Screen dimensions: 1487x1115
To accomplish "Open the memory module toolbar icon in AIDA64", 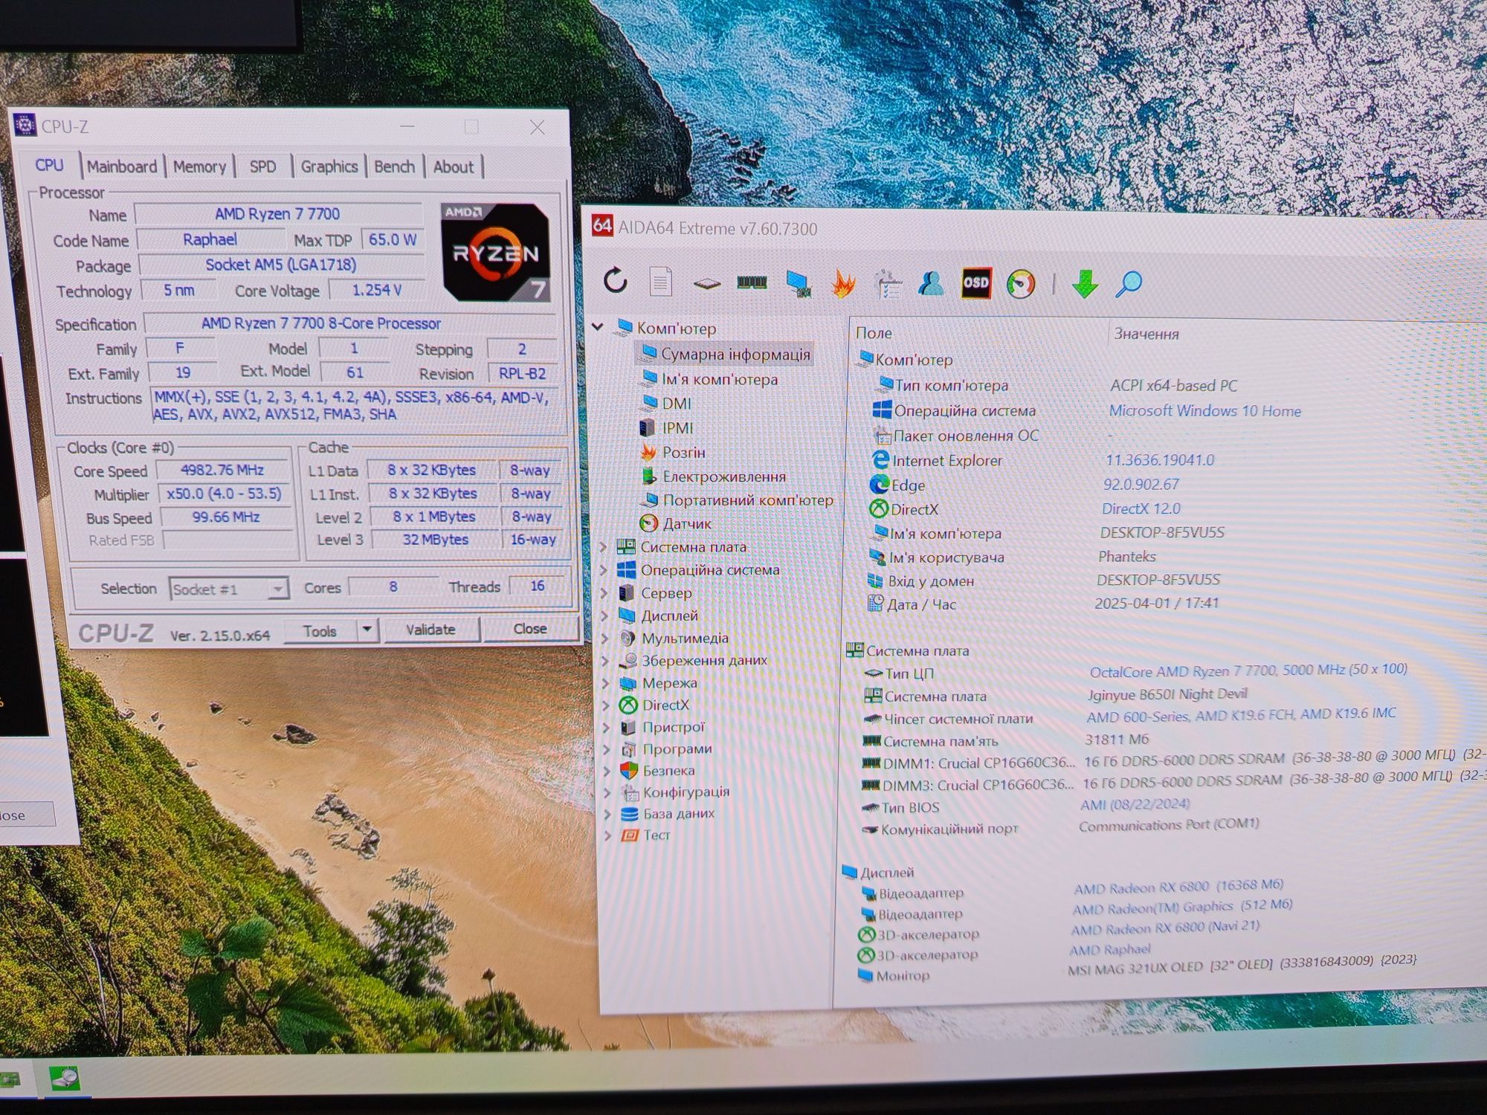I will 752,282.
